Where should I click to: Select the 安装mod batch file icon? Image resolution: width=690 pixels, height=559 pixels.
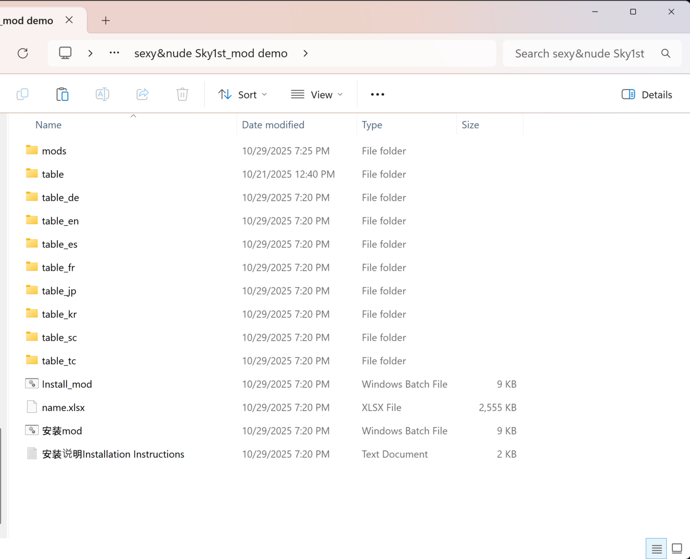point(32,430)
